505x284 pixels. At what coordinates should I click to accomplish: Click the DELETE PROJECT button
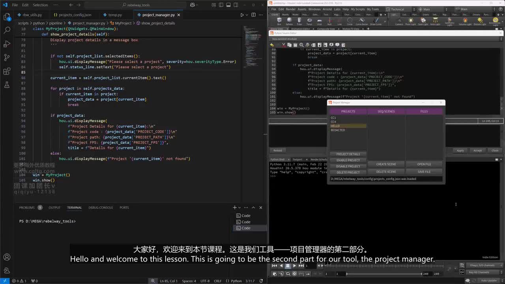348,172
